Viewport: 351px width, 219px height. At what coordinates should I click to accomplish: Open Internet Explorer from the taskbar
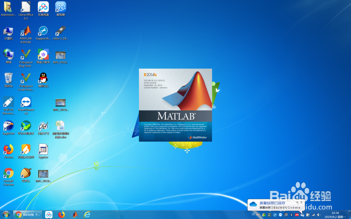[x=87, y=215]
